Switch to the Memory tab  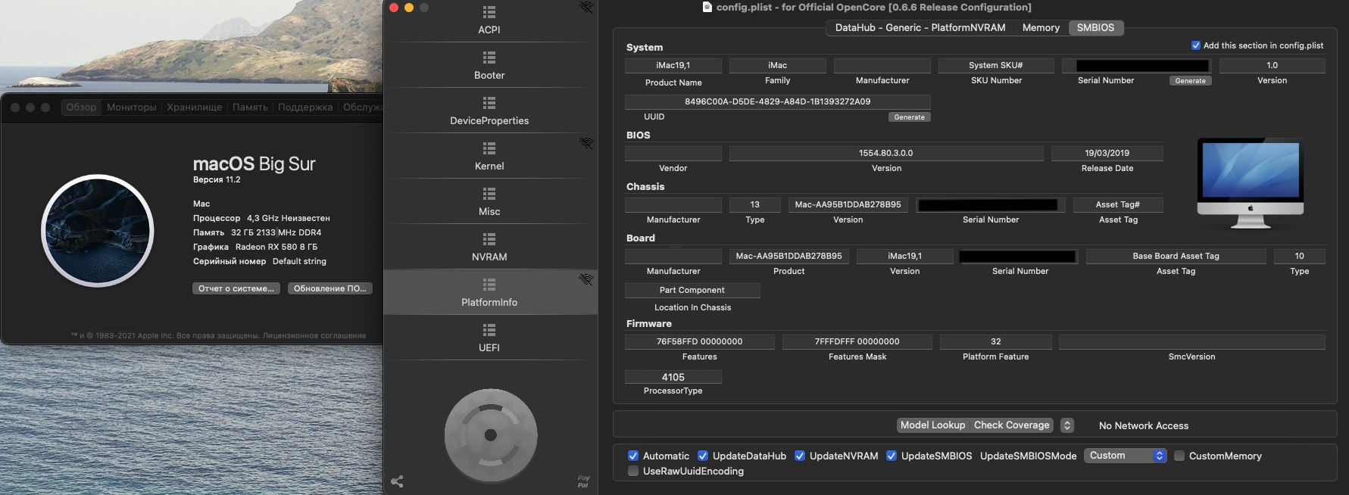(x=1041, y=27)
